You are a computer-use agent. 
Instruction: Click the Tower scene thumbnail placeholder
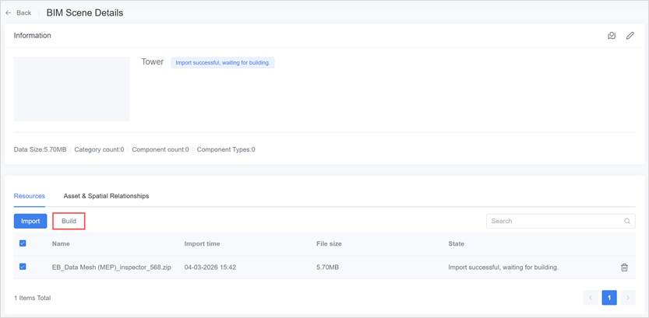point(72,89)
